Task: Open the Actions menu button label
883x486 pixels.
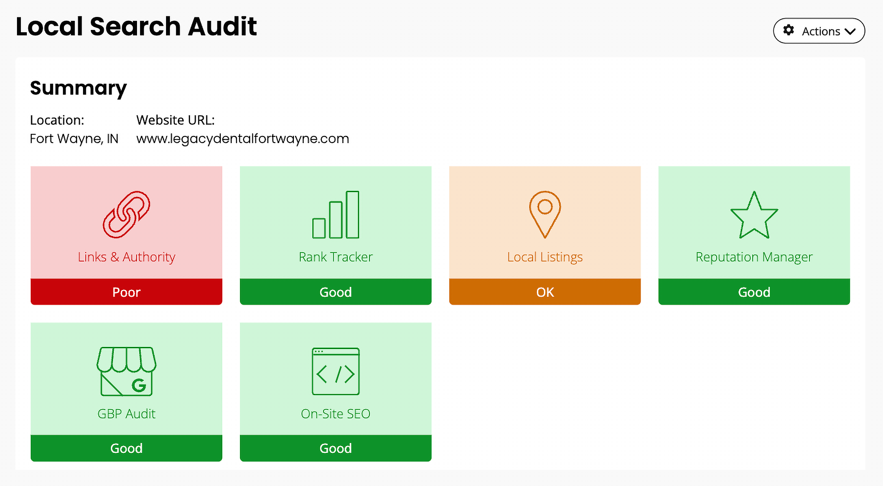Action: pyautogui.click(x=821, y=31)
